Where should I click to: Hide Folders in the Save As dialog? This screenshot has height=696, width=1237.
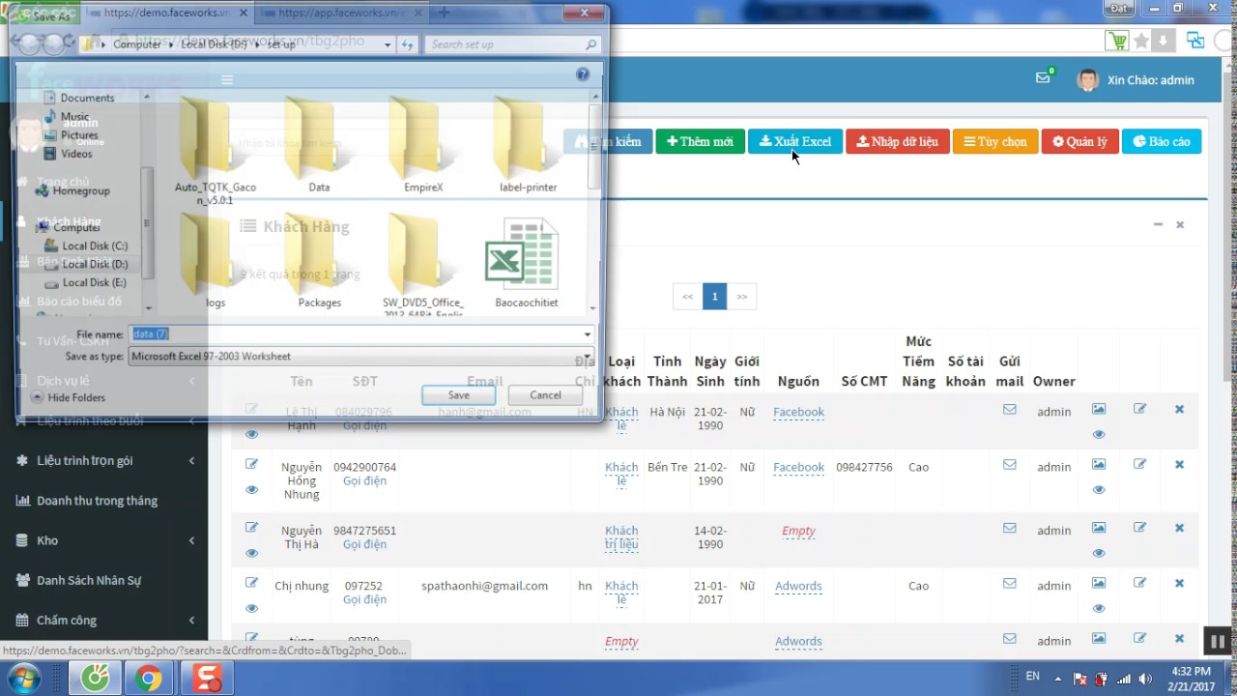coord(68,397)
